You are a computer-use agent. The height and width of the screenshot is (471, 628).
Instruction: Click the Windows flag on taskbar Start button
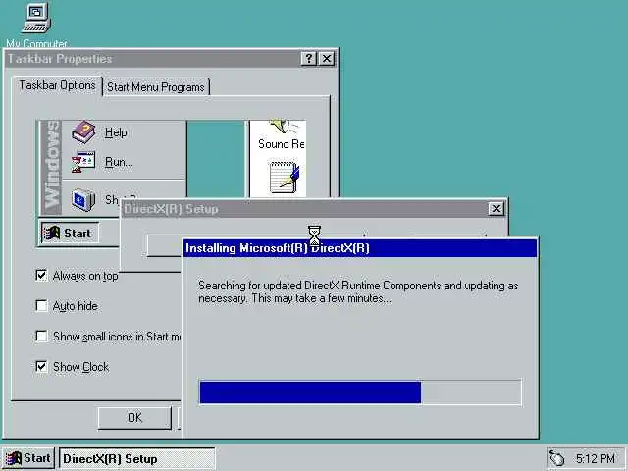13,458
